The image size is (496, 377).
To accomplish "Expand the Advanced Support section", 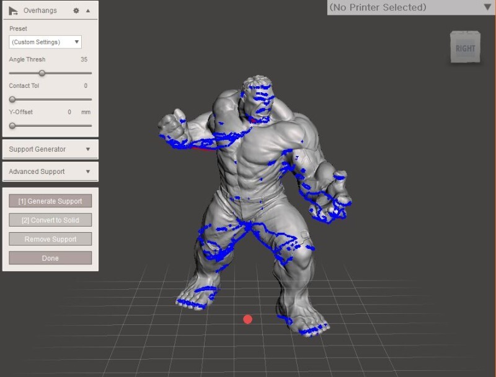I will (x=50, y=171).
